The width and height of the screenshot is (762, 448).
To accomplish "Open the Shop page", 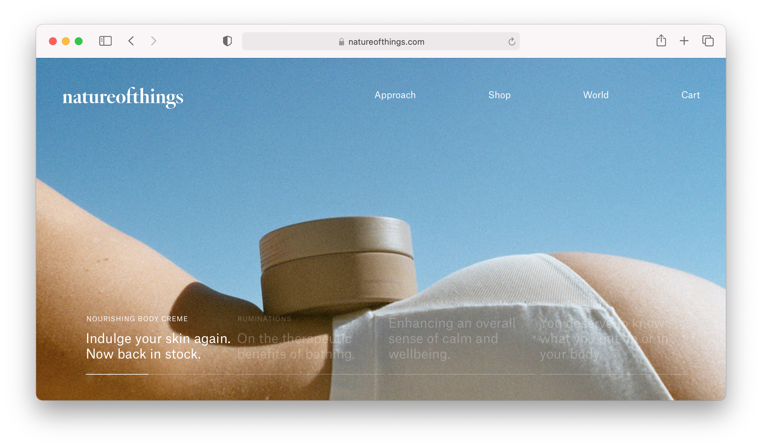I will click(499, 95).
